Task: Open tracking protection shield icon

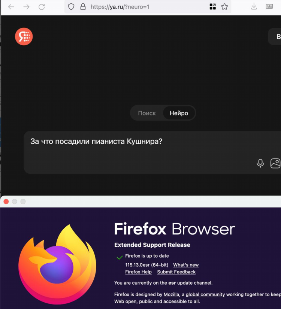Action: coord(71,7)
